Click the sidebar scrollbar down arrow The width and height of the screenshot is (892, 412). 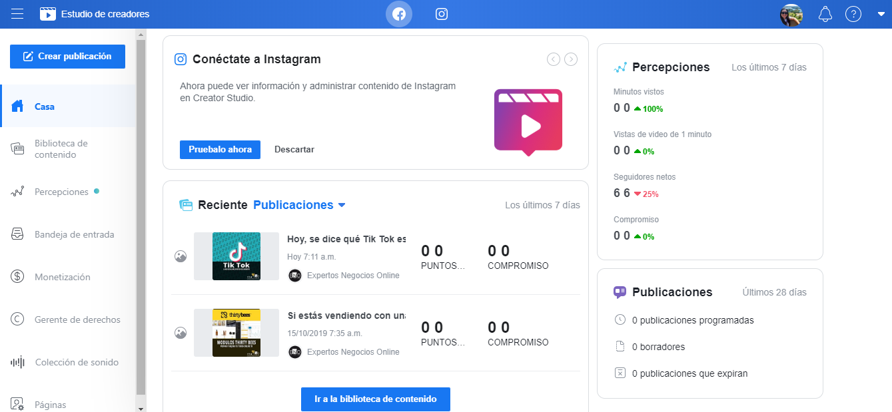tap(141, 407)
